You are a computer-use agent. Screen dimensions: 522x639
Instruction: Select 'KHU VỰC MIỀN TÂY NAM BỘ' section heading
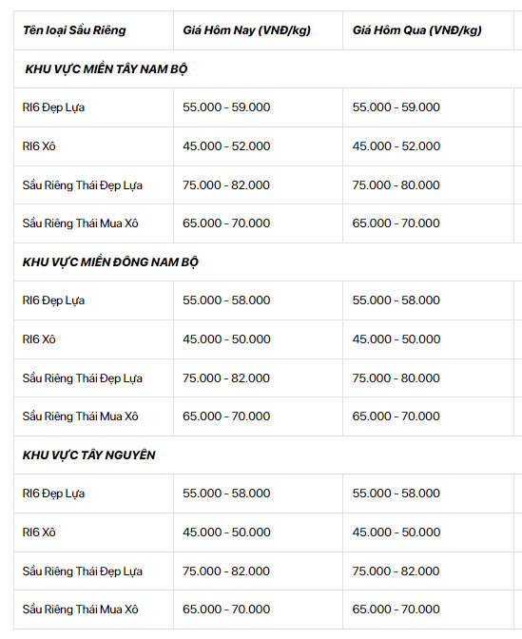point(106,68)
